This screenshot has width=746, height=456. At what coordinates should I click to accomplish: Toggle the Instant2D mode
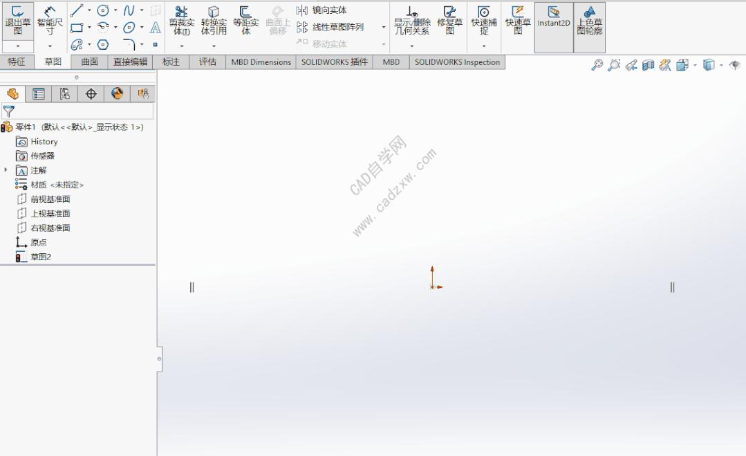click(552, 21)
